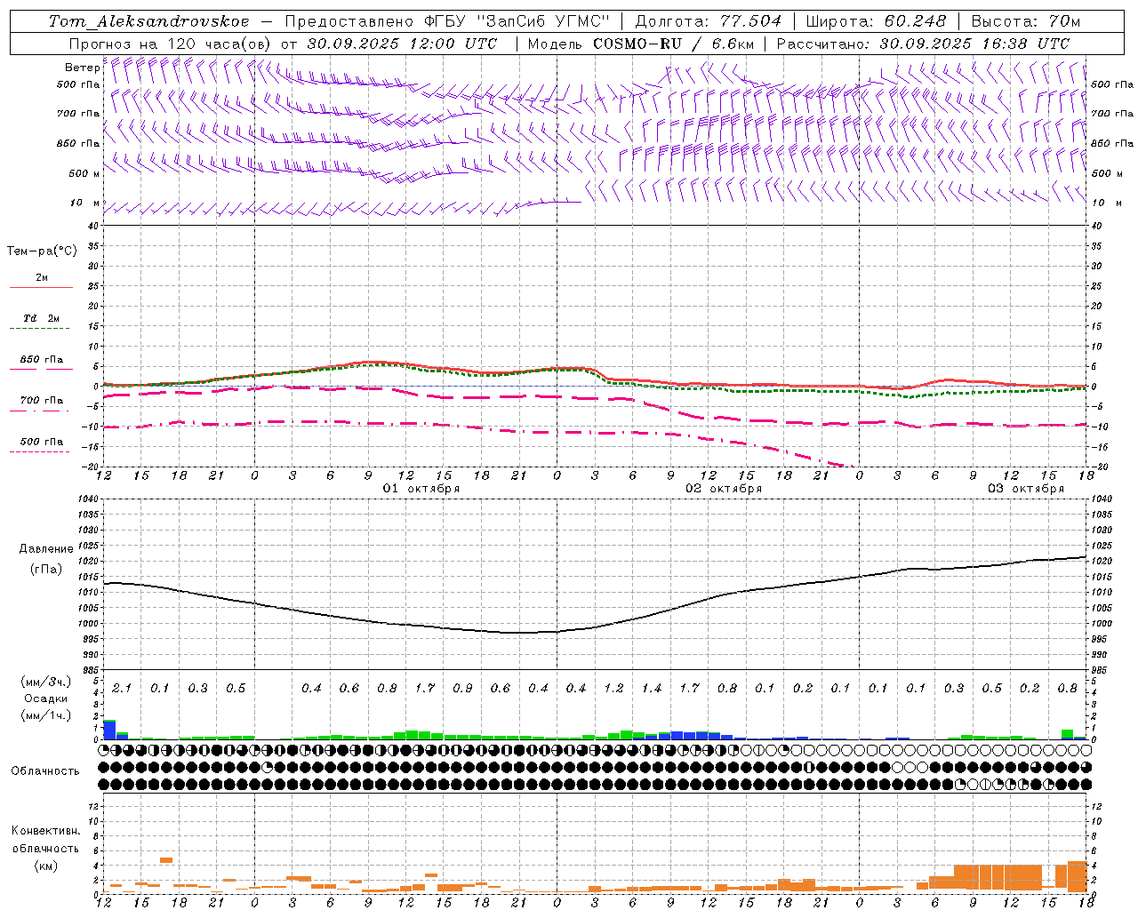Image resolution: width=1138 pixels, height=910 pixels.
Task: Click the 'Прогноз на 120 часа(ов)' text
Action: [x=170, y=44]
